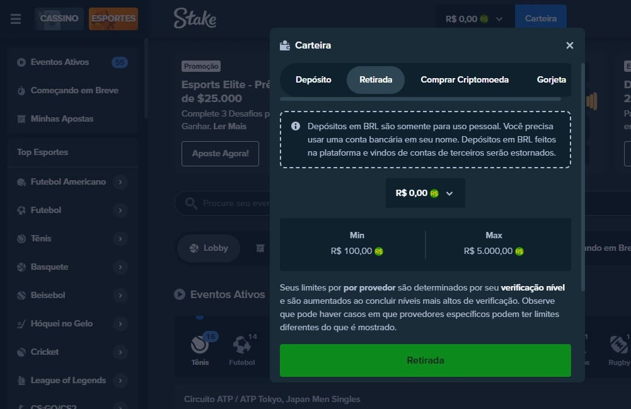Expand Beisebol chevron in sidebar
631x409 pixels.
[120, 295]
